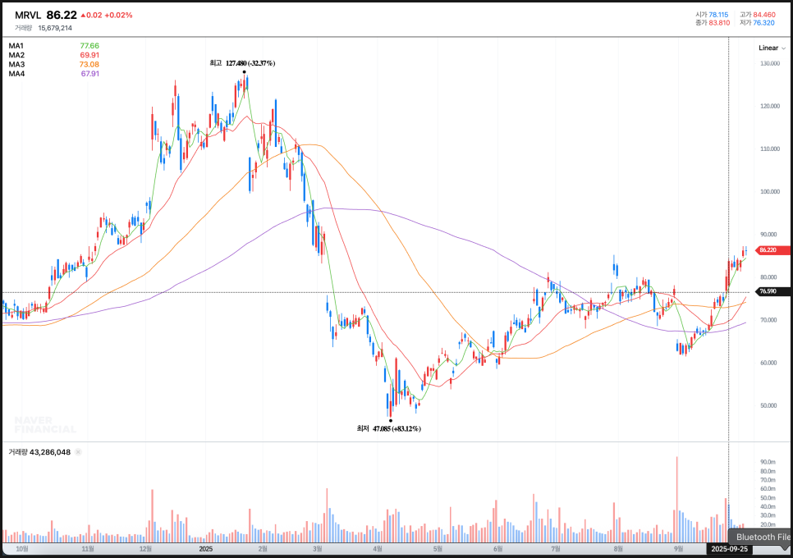Click the 100.000 price axis label
Viewport: 793px width, 558px height.
[x=770, y=191]
